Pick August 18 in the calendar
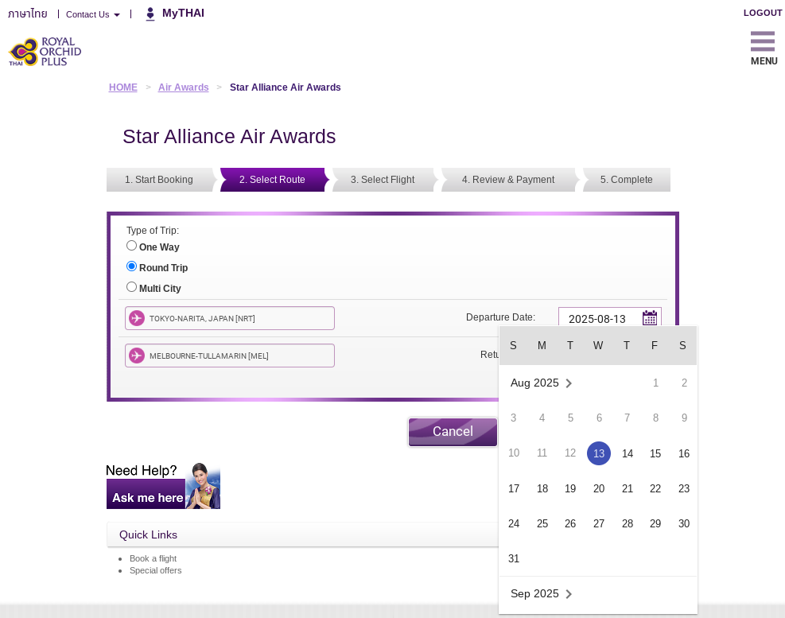 click(542, 488)
